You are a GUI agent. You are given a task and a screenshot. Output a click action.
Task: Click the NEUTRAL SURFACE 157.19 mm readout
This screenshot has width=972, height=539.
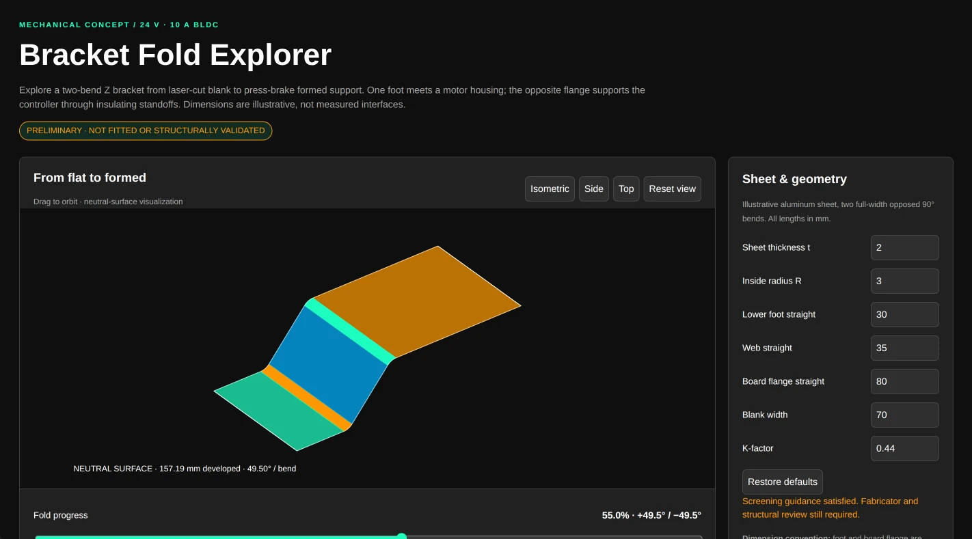coord(185,469)
